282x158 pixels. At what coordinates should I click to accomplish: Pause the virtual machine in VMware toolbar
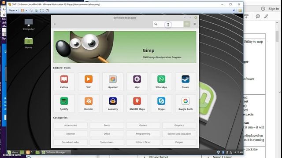pos(22,11)
